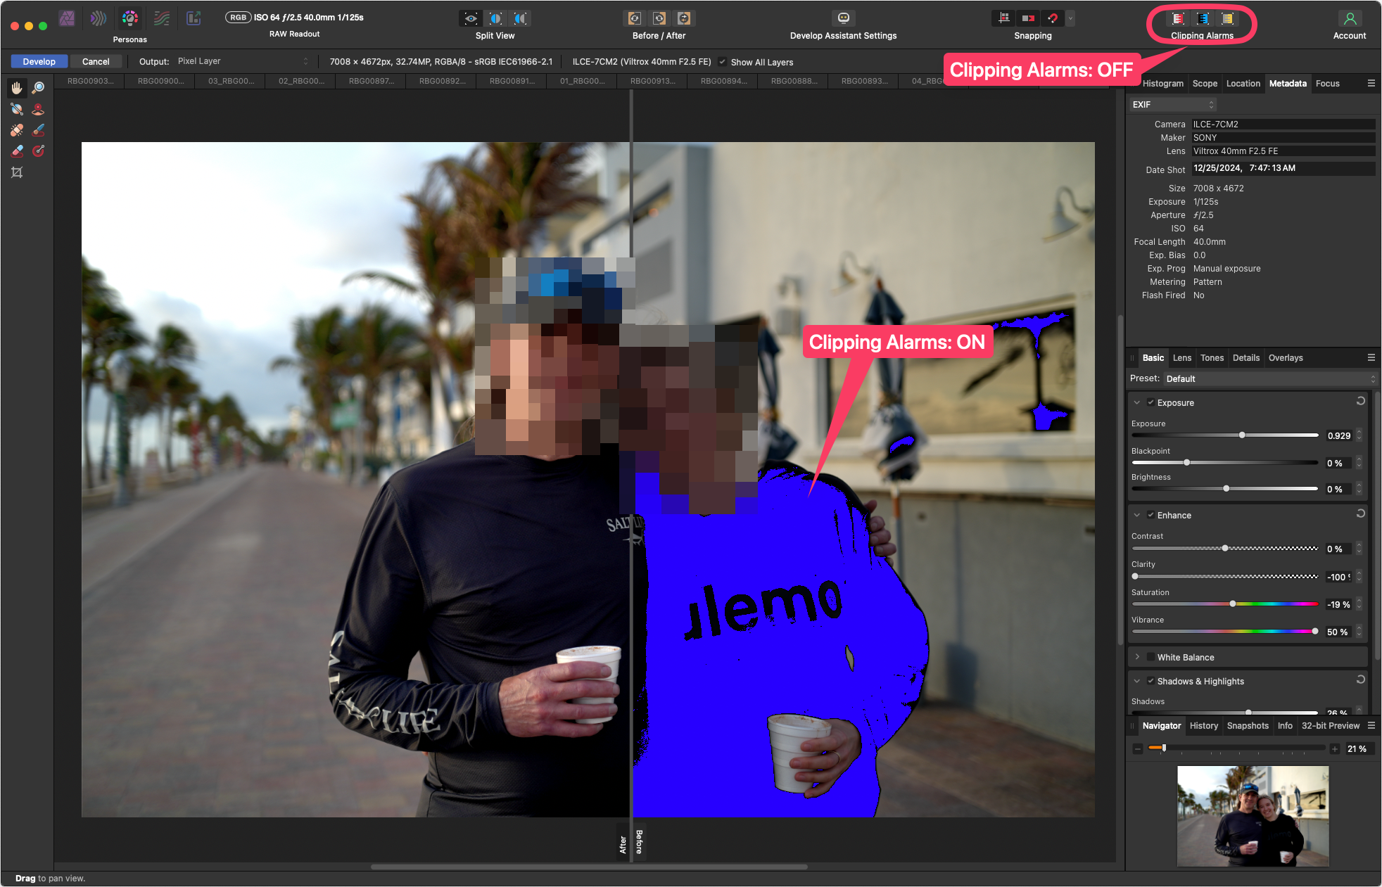Switch to the Scope tab
Image resolution: width=1382 pixels, height=887 pixels.
(1205, 84)
